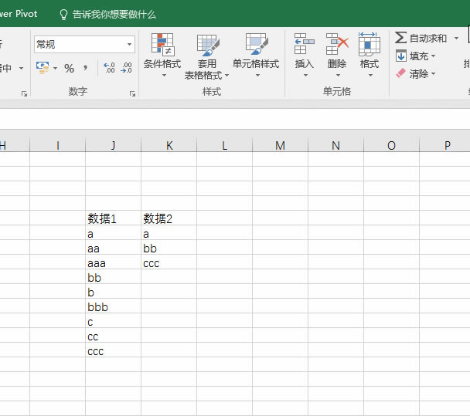Select the cell 'c' in column J
Screen dimensions: 470x416
tap(114, 320)
